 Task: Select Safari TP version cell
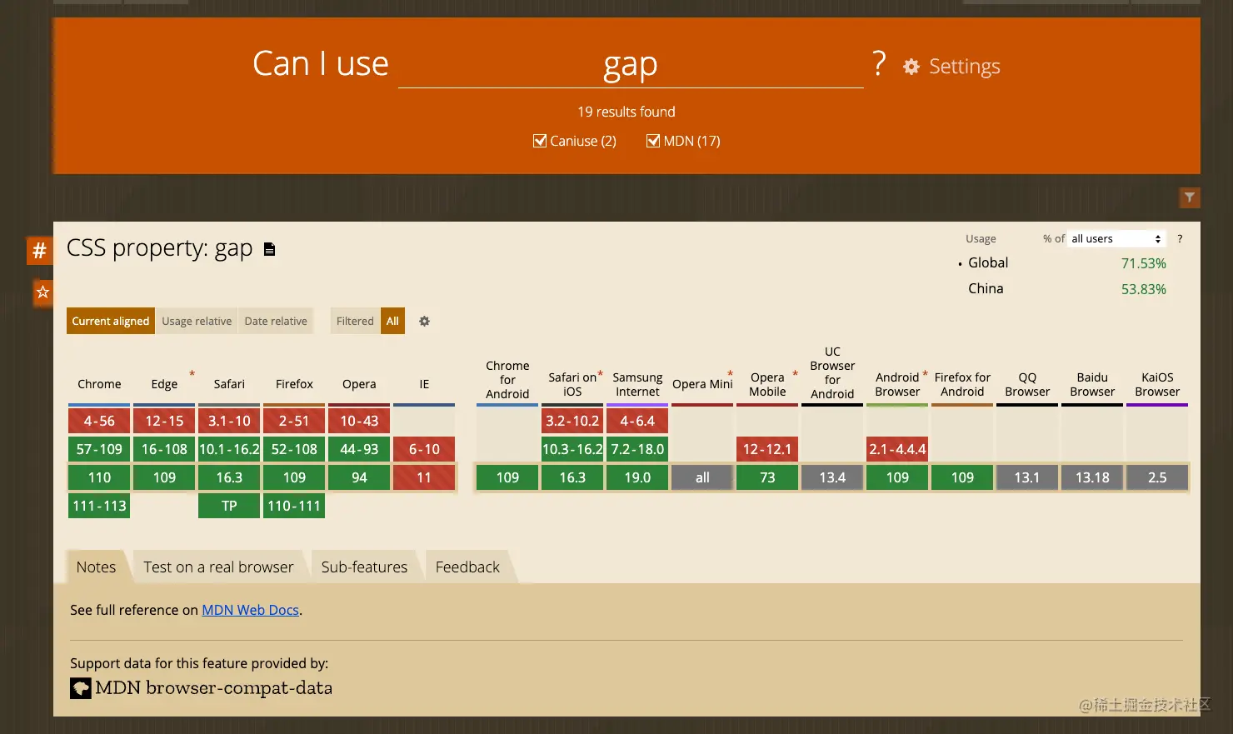(x=229, y=506)
